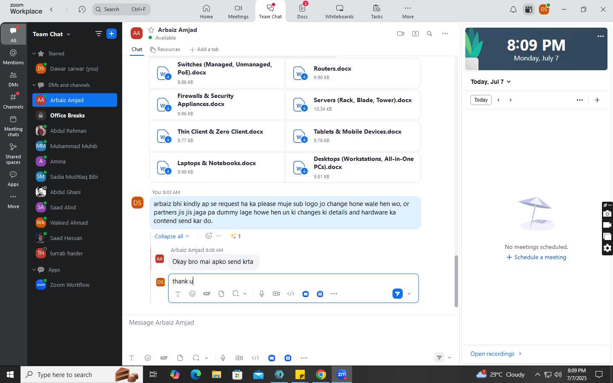Image resolution: width=613 pixels, height=383 pixels.
Task: Record video message in thread reply box
Action: point(276,294)
